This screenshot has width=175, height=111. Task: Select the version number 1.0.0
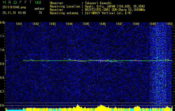pyautogui.click(x=38, y=2)
